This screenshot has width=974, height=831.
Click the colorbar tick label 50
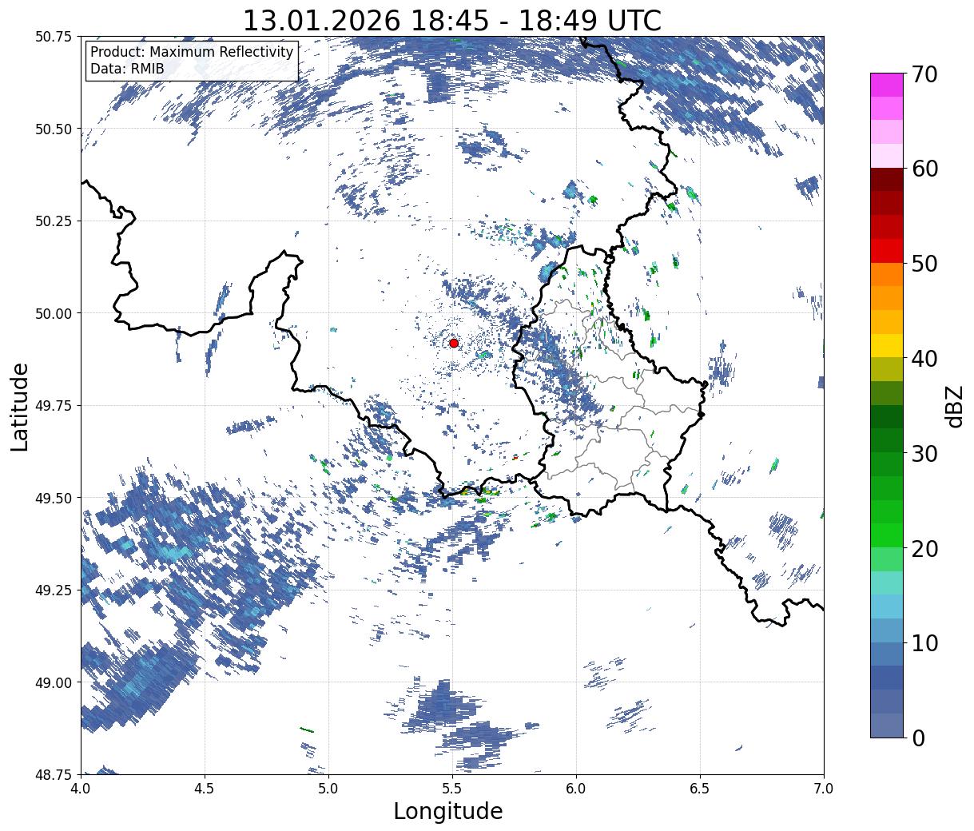point(924,264)
